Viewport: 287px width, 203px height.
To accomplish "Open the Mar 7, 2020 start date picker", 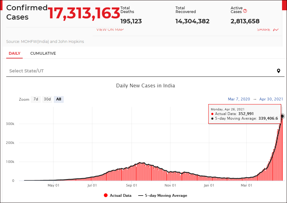I will 239,99.
